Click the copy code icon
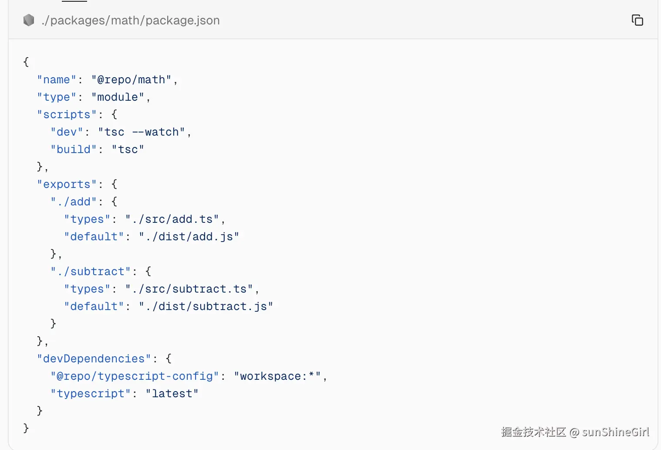This screenshot has width=661, height=450. point(637,20)
